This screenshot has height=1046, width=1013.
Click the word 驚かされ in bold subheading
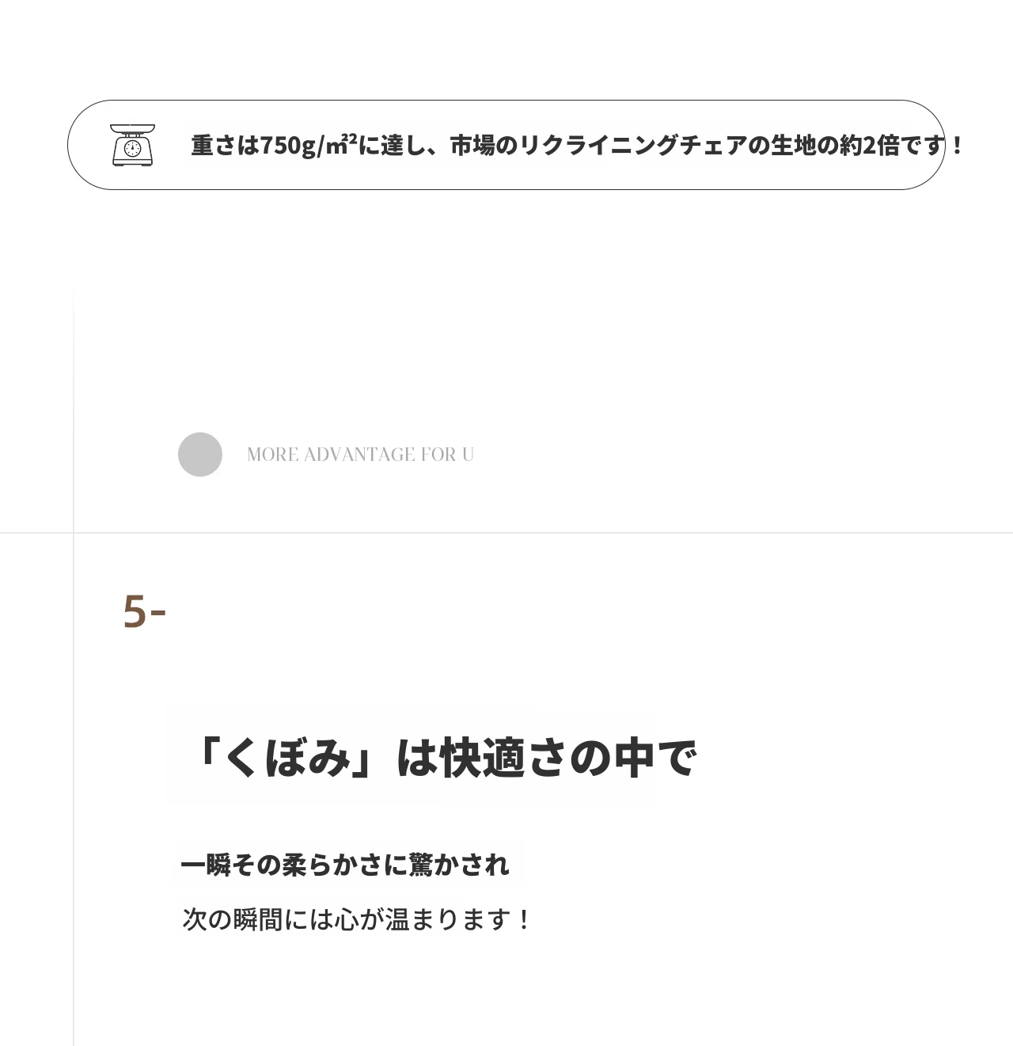click(x=459, y=865)
